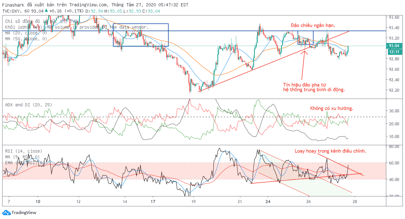This screenshot has height=219, width=405.
Task: Click the percent change (+0.17%)
Action: [x=74, y=11]
